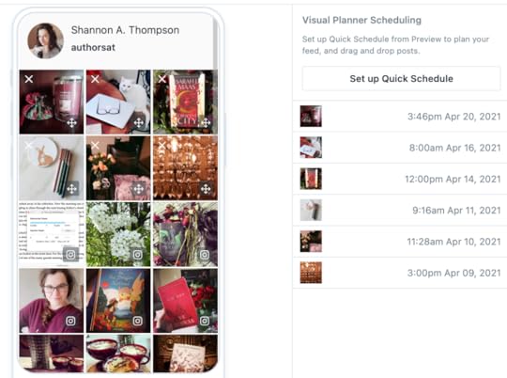507x378 pixels.
Task: Click the move handle on the candle jar post
Action: pos(71,123)
